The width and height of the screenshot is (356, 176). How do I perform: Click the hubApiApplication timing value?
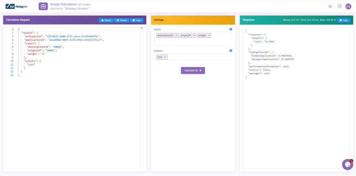click(286, 56)
